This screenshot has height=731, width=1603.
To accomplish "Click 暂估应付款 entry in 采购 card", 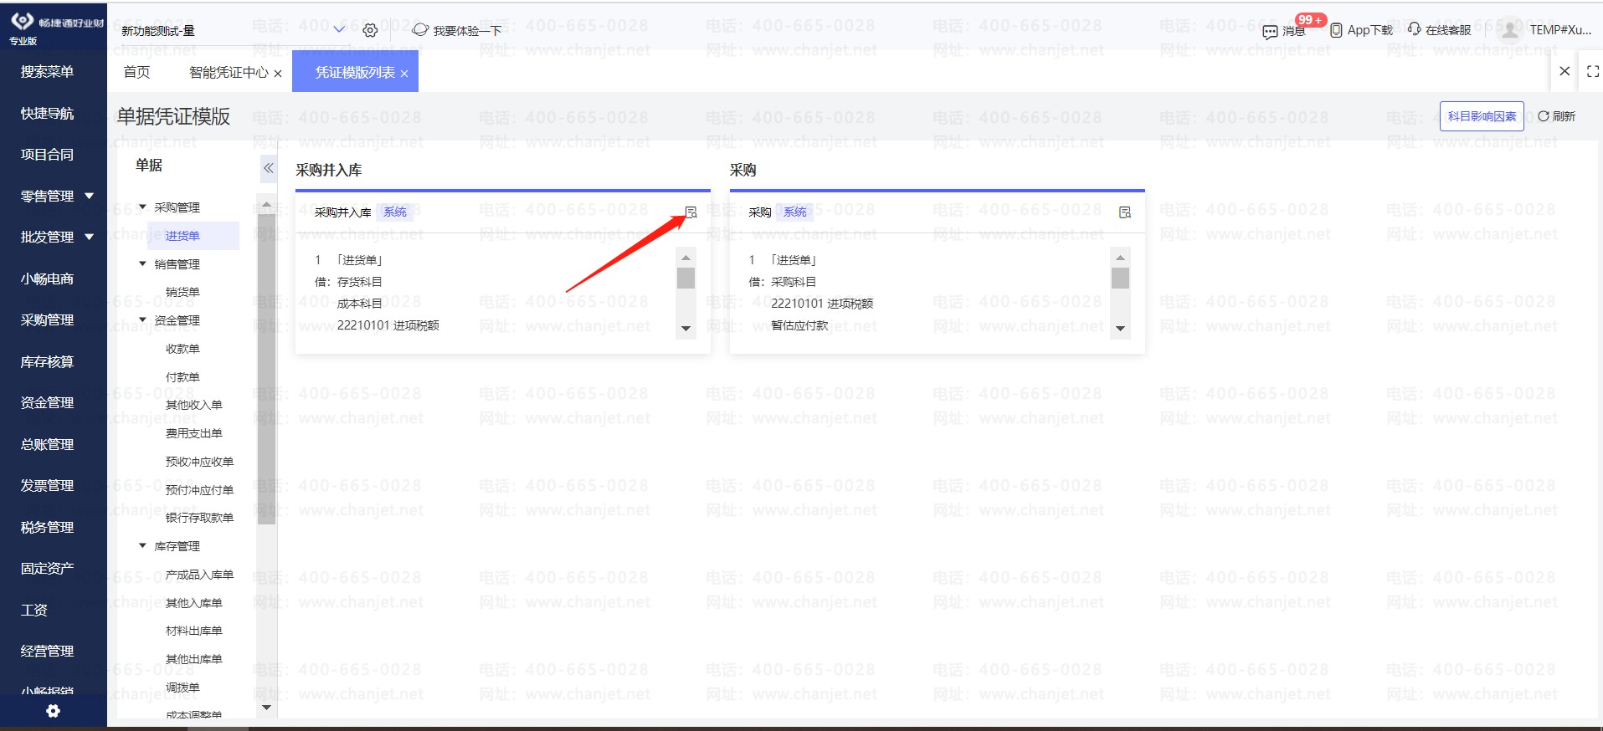I will click(799, 325).
